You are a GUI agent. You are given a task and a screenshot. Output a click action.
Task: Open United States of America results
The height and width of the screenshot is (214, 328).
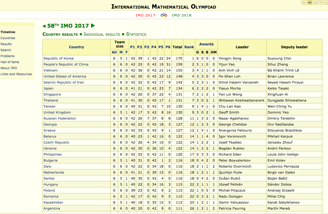[65, 76]
